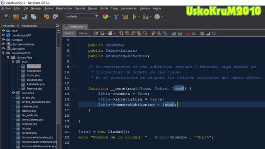Toggle Highlight Search icon in editor
This screenshot has height=149, width=265.
tap(139, 33)
